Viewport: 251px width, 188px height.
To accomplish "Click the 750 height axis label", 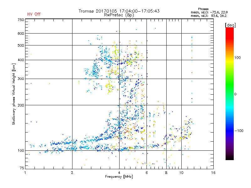I will (x=21, y=20).
